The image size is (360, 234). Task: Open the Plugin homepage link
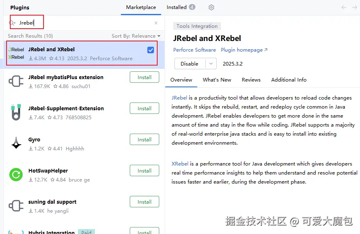point(244,50)
